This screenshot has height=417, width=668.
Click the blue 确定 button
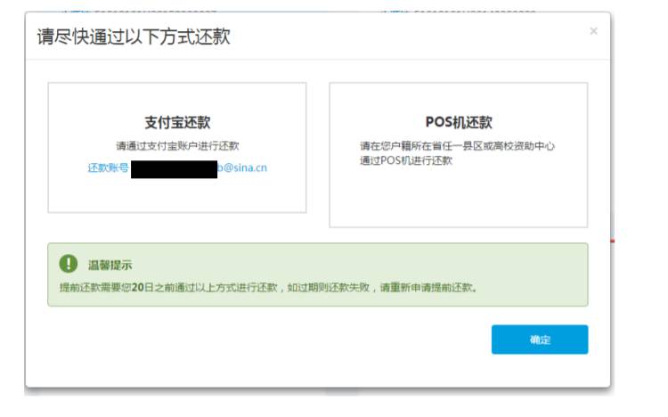[x=540, y=339]
